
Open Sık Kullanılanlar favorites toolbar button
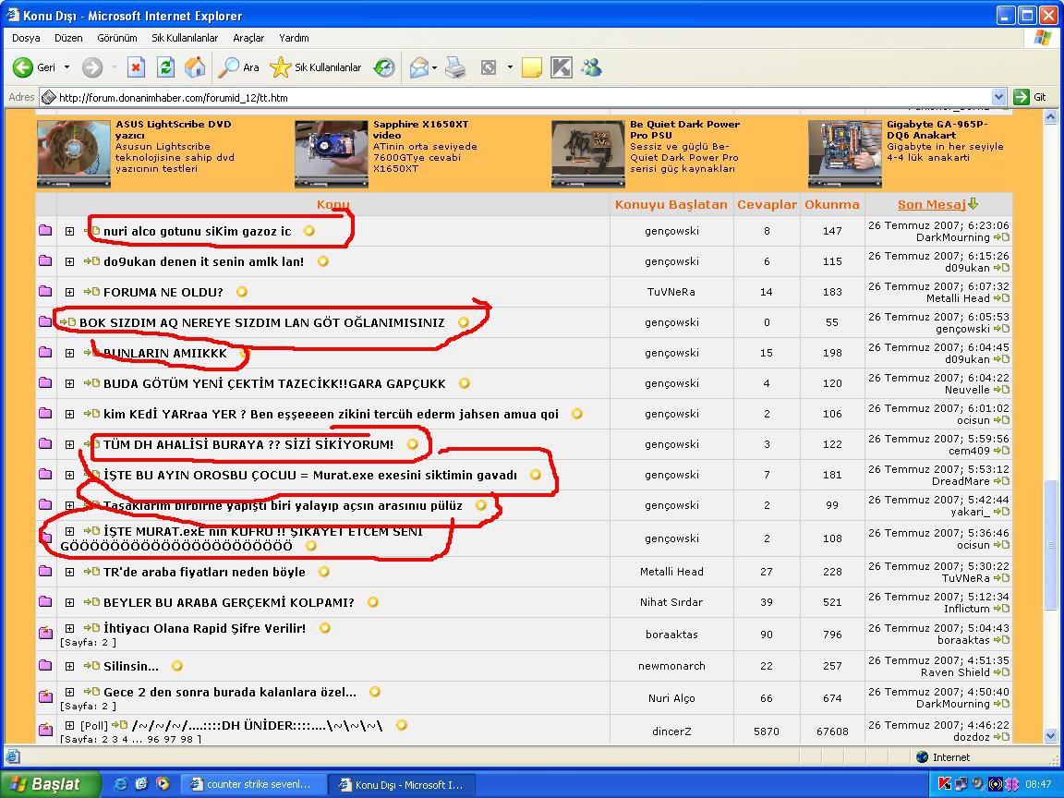[x=316, y=67]
